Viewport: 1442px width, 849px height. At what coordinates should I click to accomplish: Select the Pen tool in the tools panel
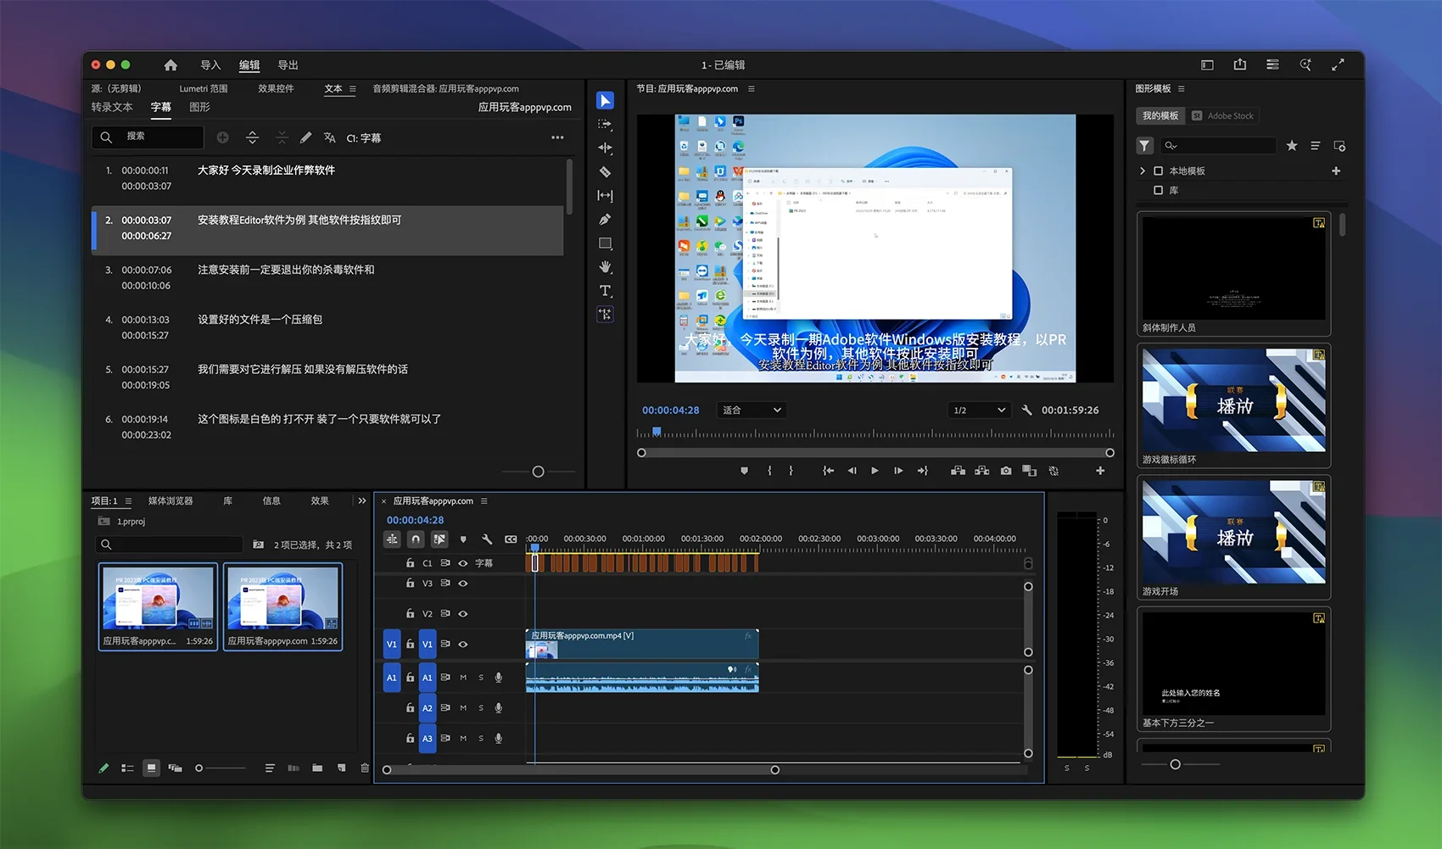point(605,220)
